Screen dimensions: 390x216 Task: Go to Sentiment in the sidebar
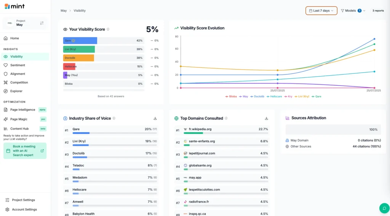(x=18, y=65)
